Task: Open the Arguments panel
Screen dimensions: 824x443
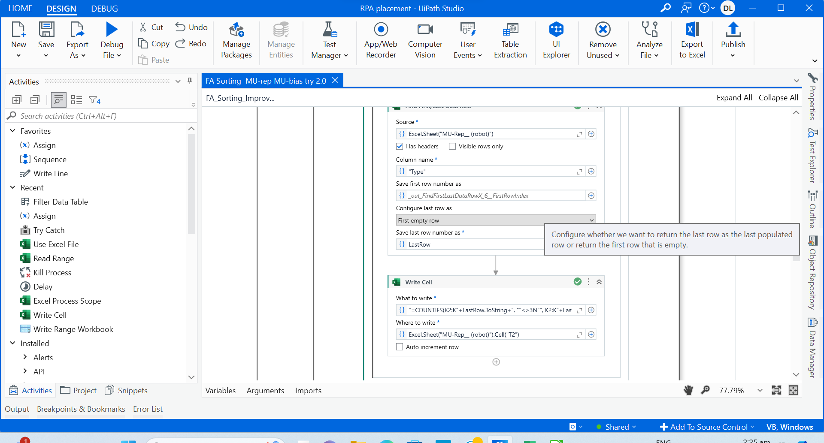Action: (265, 390)
